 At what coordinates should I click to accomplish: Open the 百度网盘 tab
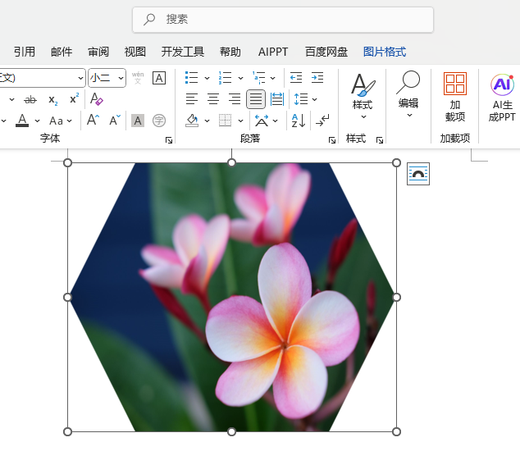pyautogui.click(x=326, y=52)
